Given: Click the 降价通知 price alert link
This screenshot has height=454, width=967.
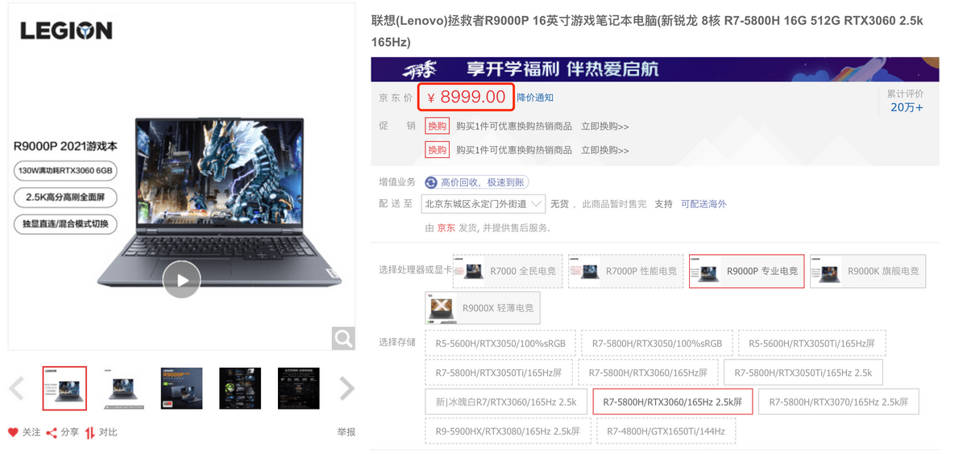Looking at the screenshot, I should tap(535, 98).
